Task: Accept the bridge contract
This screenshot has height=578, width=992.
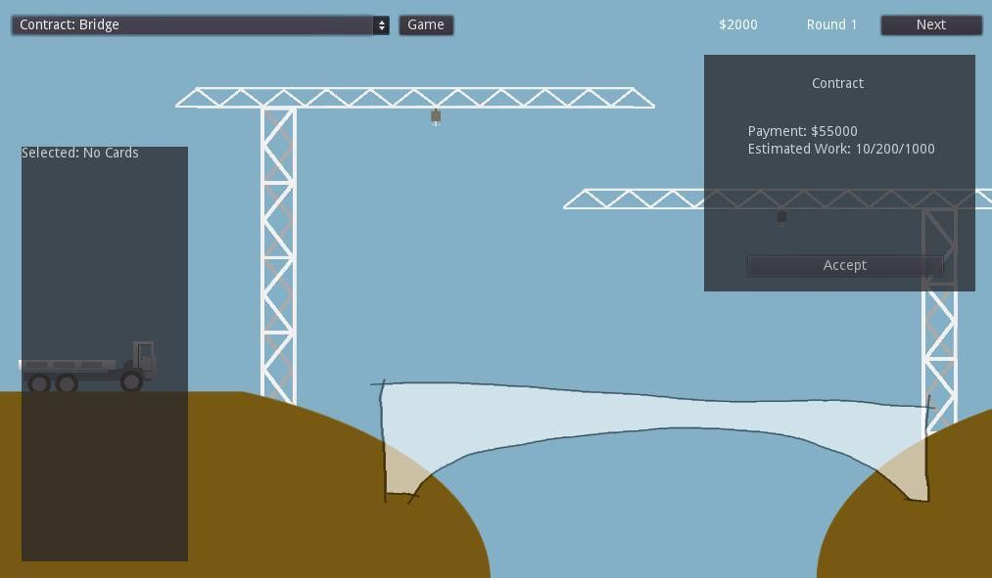Action: point(844,265)
